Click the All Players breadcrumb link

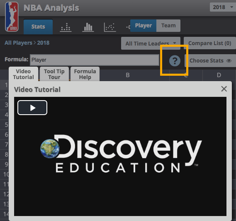point(18,43)
